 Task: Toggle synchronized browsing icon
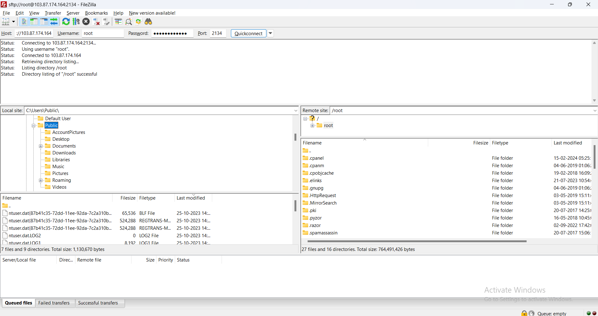tap(138, 21)
